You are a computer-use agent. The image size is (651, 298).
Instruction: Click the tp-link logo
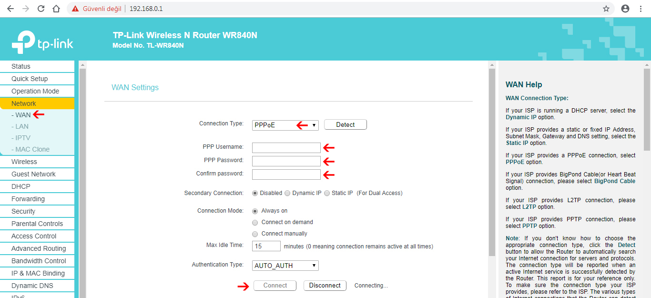pyautogui.click(x=42, y=42)
